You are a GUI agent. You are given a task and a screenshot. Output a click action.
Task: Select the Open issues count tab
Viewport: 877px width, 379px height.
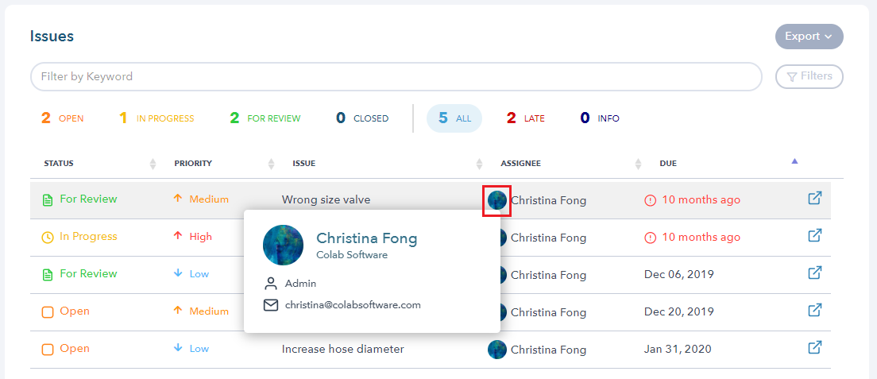(62, 118)
